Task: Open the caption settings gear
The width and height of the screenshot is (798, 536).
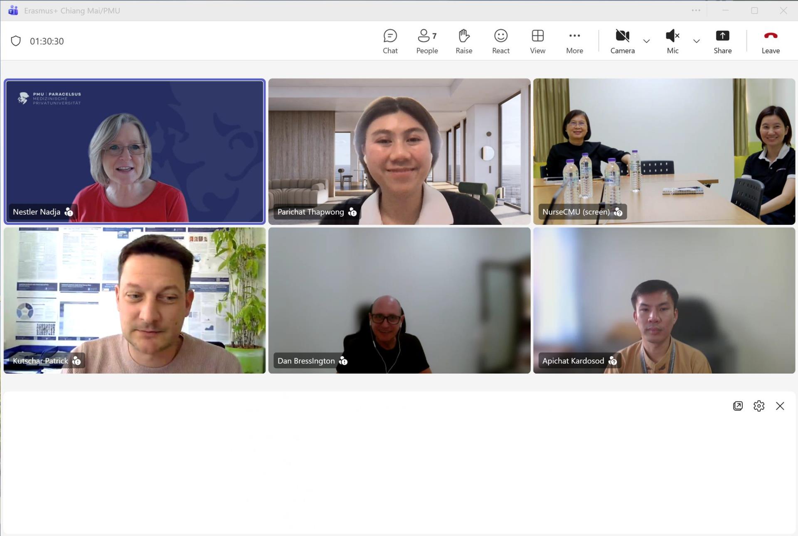Action: [x=759, y=406]
